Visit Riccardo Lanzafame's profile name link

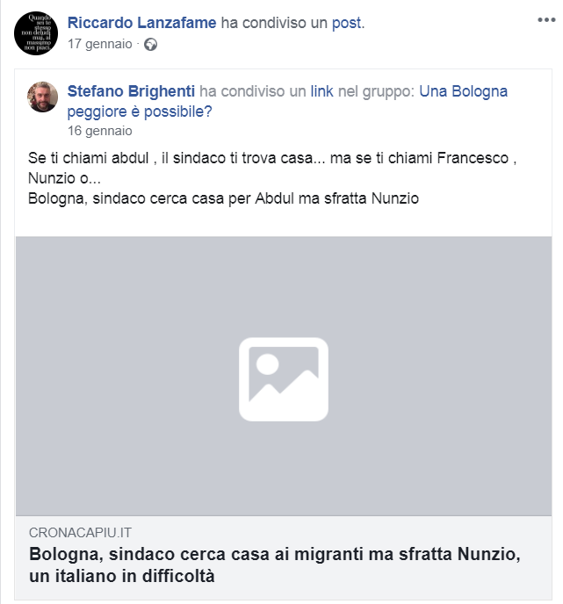pos(141,23)
